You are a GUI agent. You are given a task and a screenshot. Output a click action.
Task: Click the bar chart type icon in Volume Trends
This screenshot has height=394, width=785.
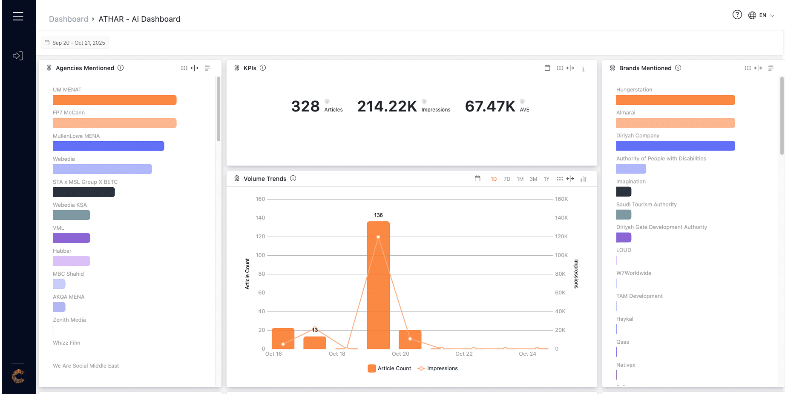pos(584,179)
